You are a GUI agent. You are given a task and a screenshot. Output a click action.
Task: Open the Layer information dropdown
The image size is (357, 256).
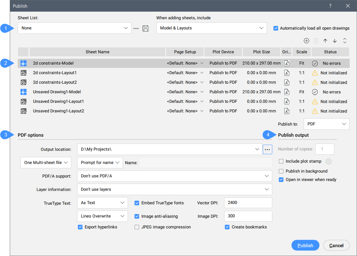175,189
